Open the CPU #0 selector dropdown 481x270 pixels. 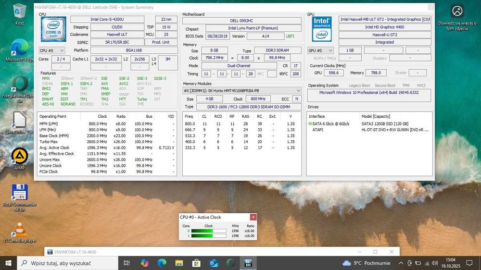[51, 50]
